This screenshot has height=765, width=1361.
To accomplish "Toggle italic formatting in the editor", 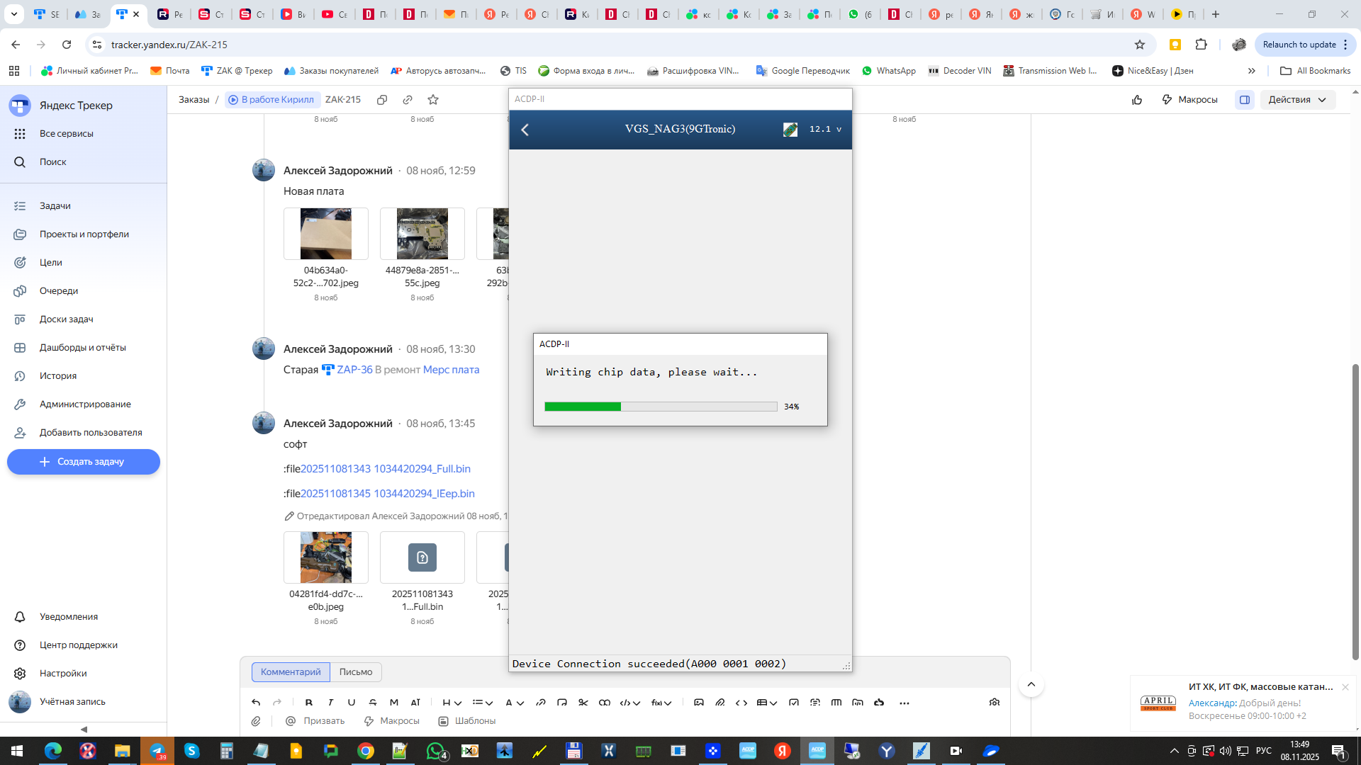I will point(330,703).
